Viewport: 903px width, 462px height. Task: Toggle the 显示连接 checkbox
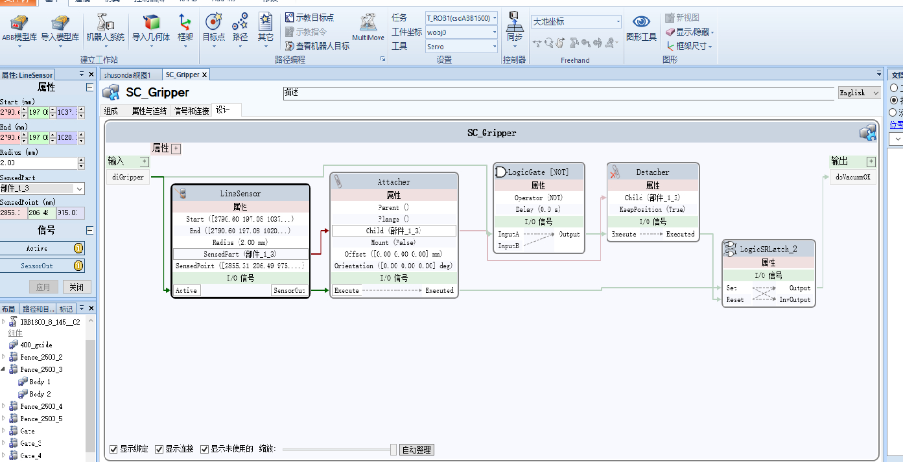click(x=159, y=449)
